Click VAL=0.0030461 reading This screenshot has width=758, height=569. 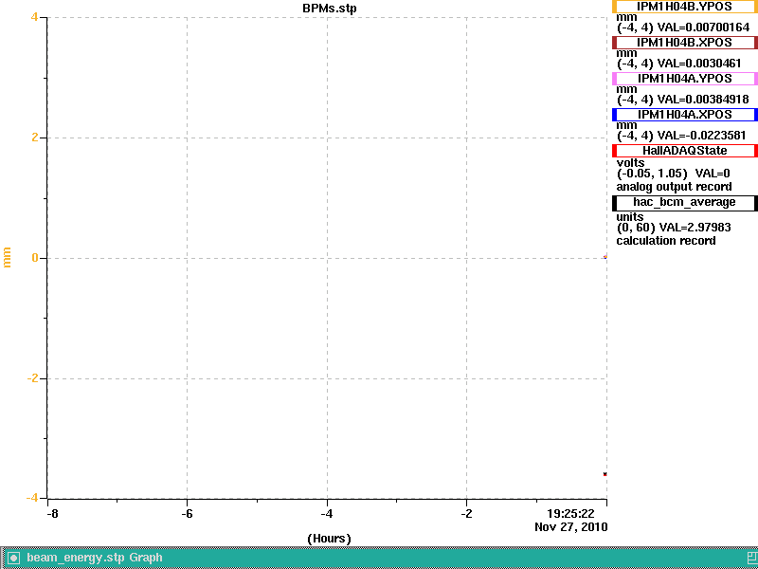click(698, 64)
